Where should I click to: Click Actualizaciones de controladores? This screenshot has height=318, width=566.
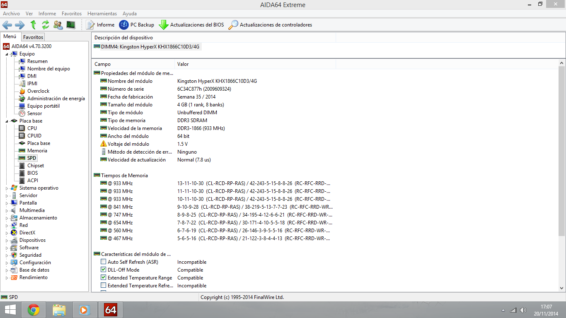pos(270,25)
